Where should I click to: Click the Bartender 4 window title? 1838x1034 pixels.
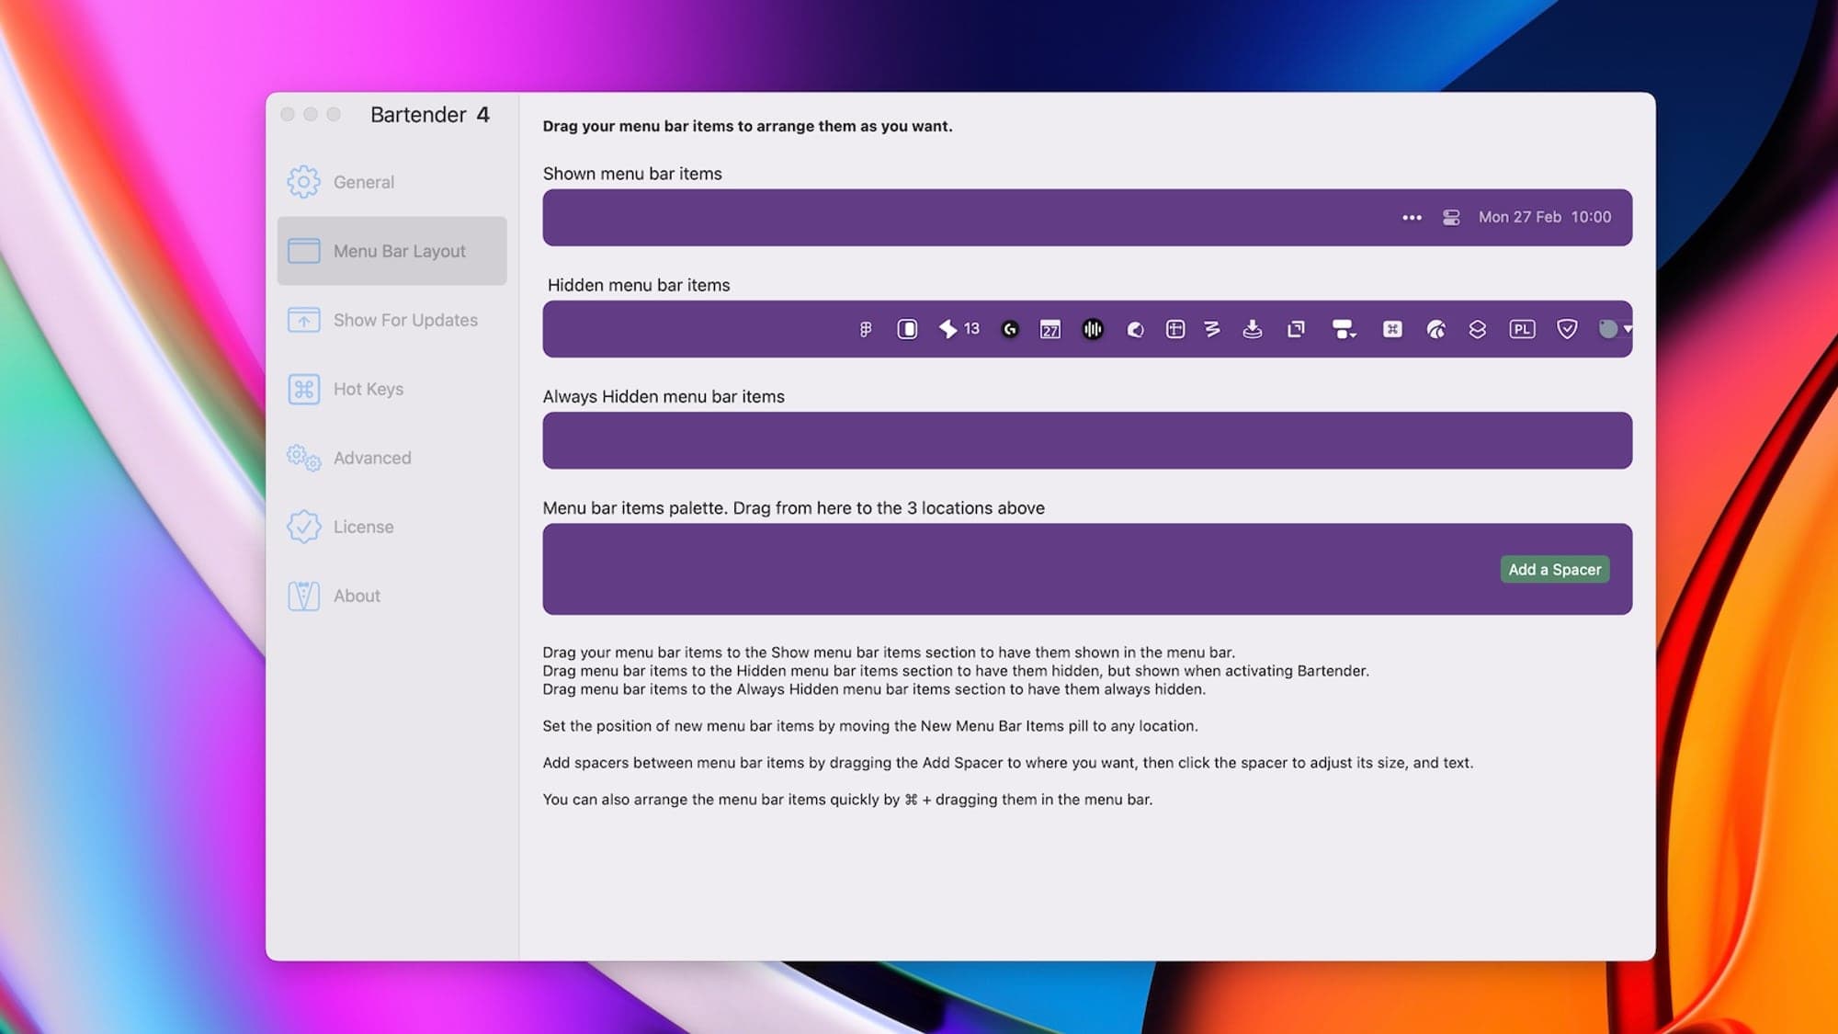point(429,115)
